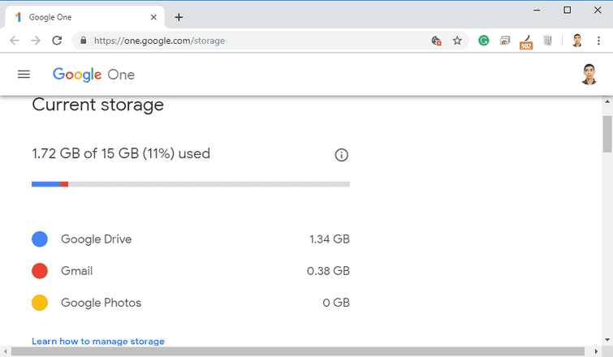Click the blue Google Drive color dot

[40, 239]
